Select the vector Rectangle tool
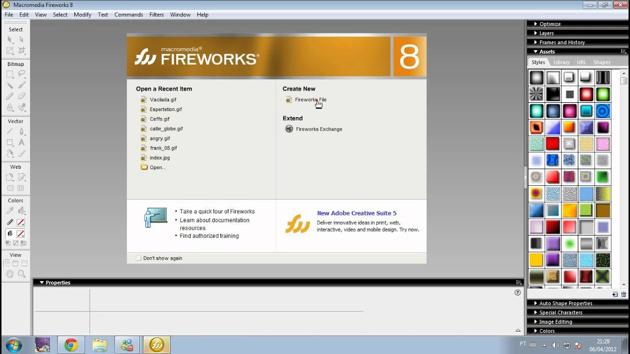The height and width of the screenshot is (354, 630). click(10, 142)
